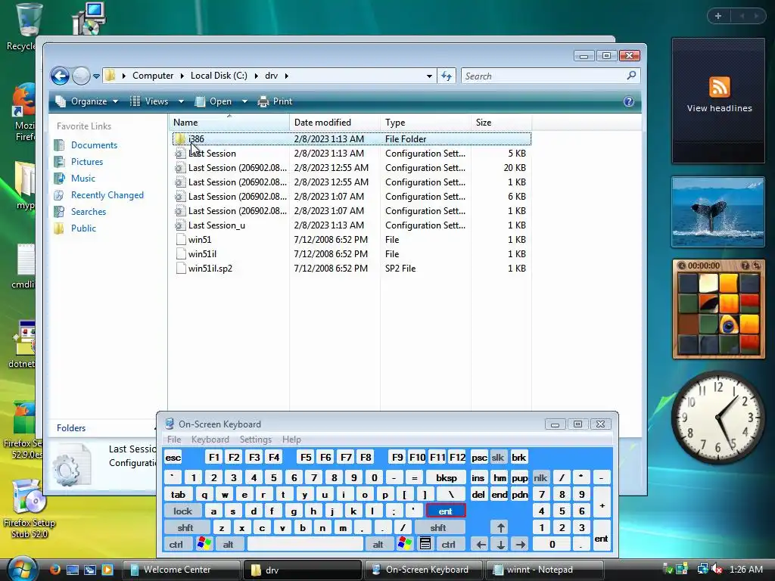Click the esc key on On-Screen Keyboard
The height and width of the screenshot is (581, 775).
(173, 458)
